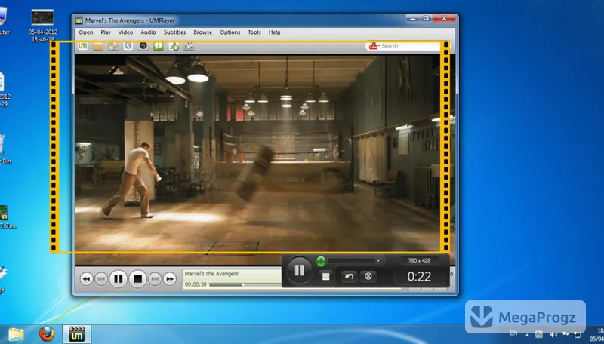Open the Open menu
Screen dimensions: 604x344
point(86,32)
